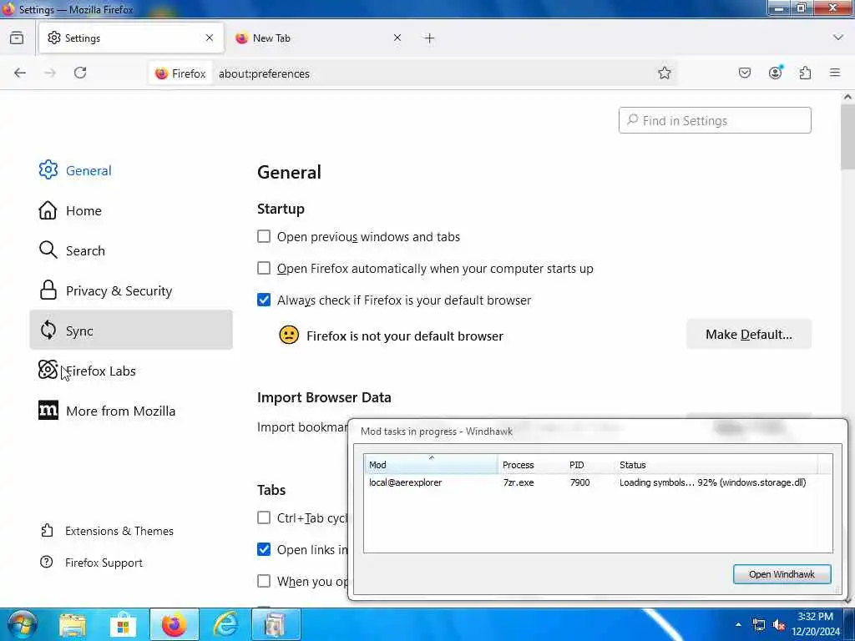
Task: Show hidden tray icons arrow
Action: click(738, 624)
